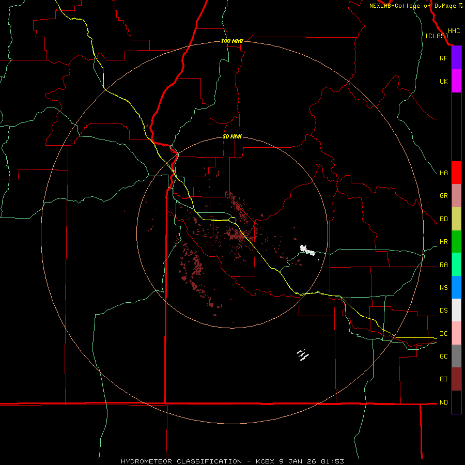Image resolution: width=465 pixels, height=465 pixels.
Task: Click the white streak echoes south of 50 NMI ring
Action: click(x=303, y=354)
